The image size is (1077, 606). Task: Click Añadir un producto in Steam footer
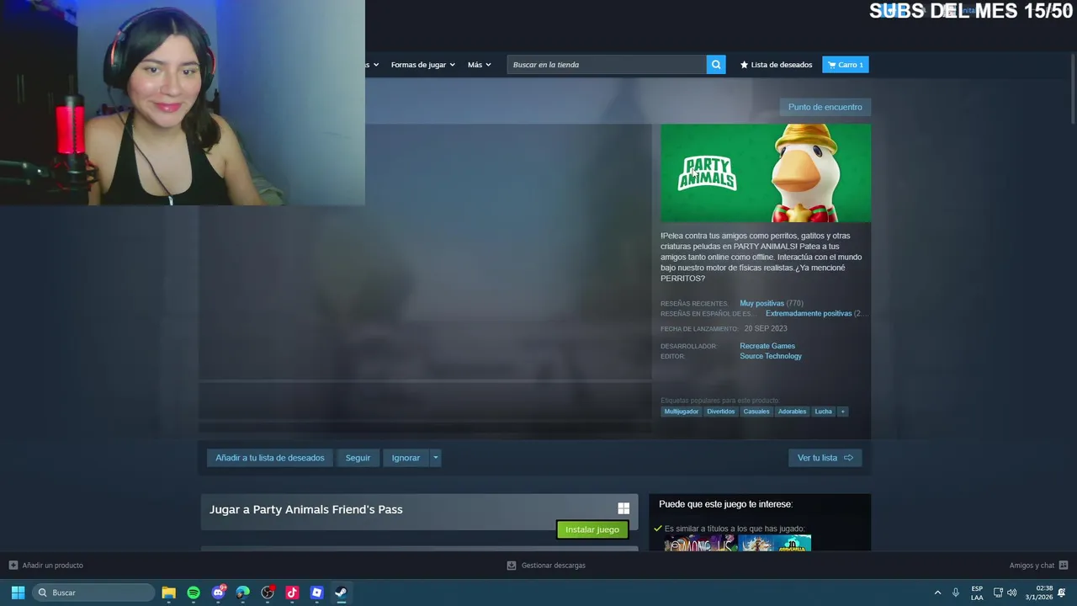pos(45,566)
